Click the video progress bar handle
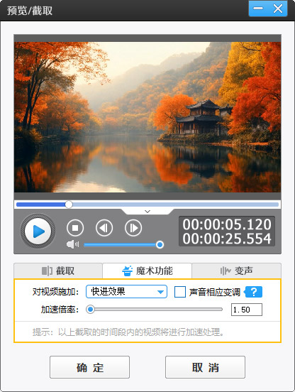 point(69,205)
